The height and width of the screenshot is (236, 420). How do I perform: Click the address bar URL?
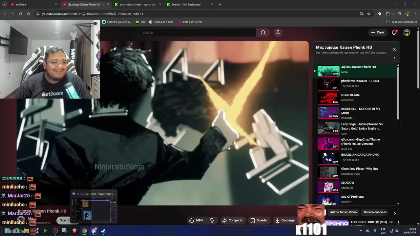(93, 14)
